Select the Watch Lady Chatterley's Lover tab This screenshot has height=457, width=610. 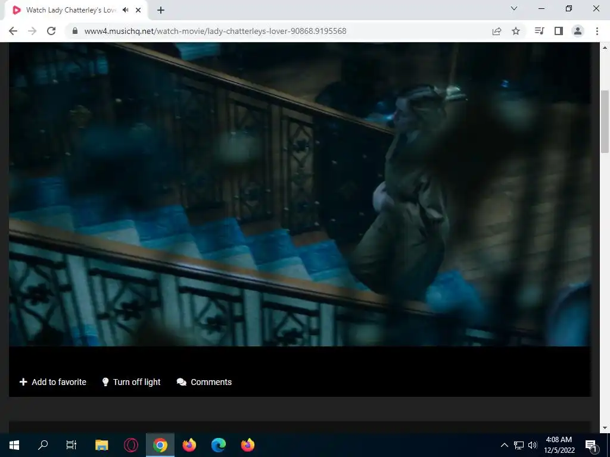[76, 10]
